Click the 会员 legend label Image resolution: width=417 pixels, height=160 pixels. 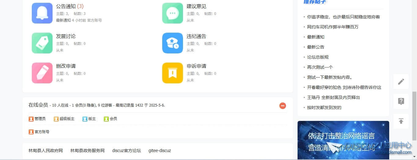point(113,119)
